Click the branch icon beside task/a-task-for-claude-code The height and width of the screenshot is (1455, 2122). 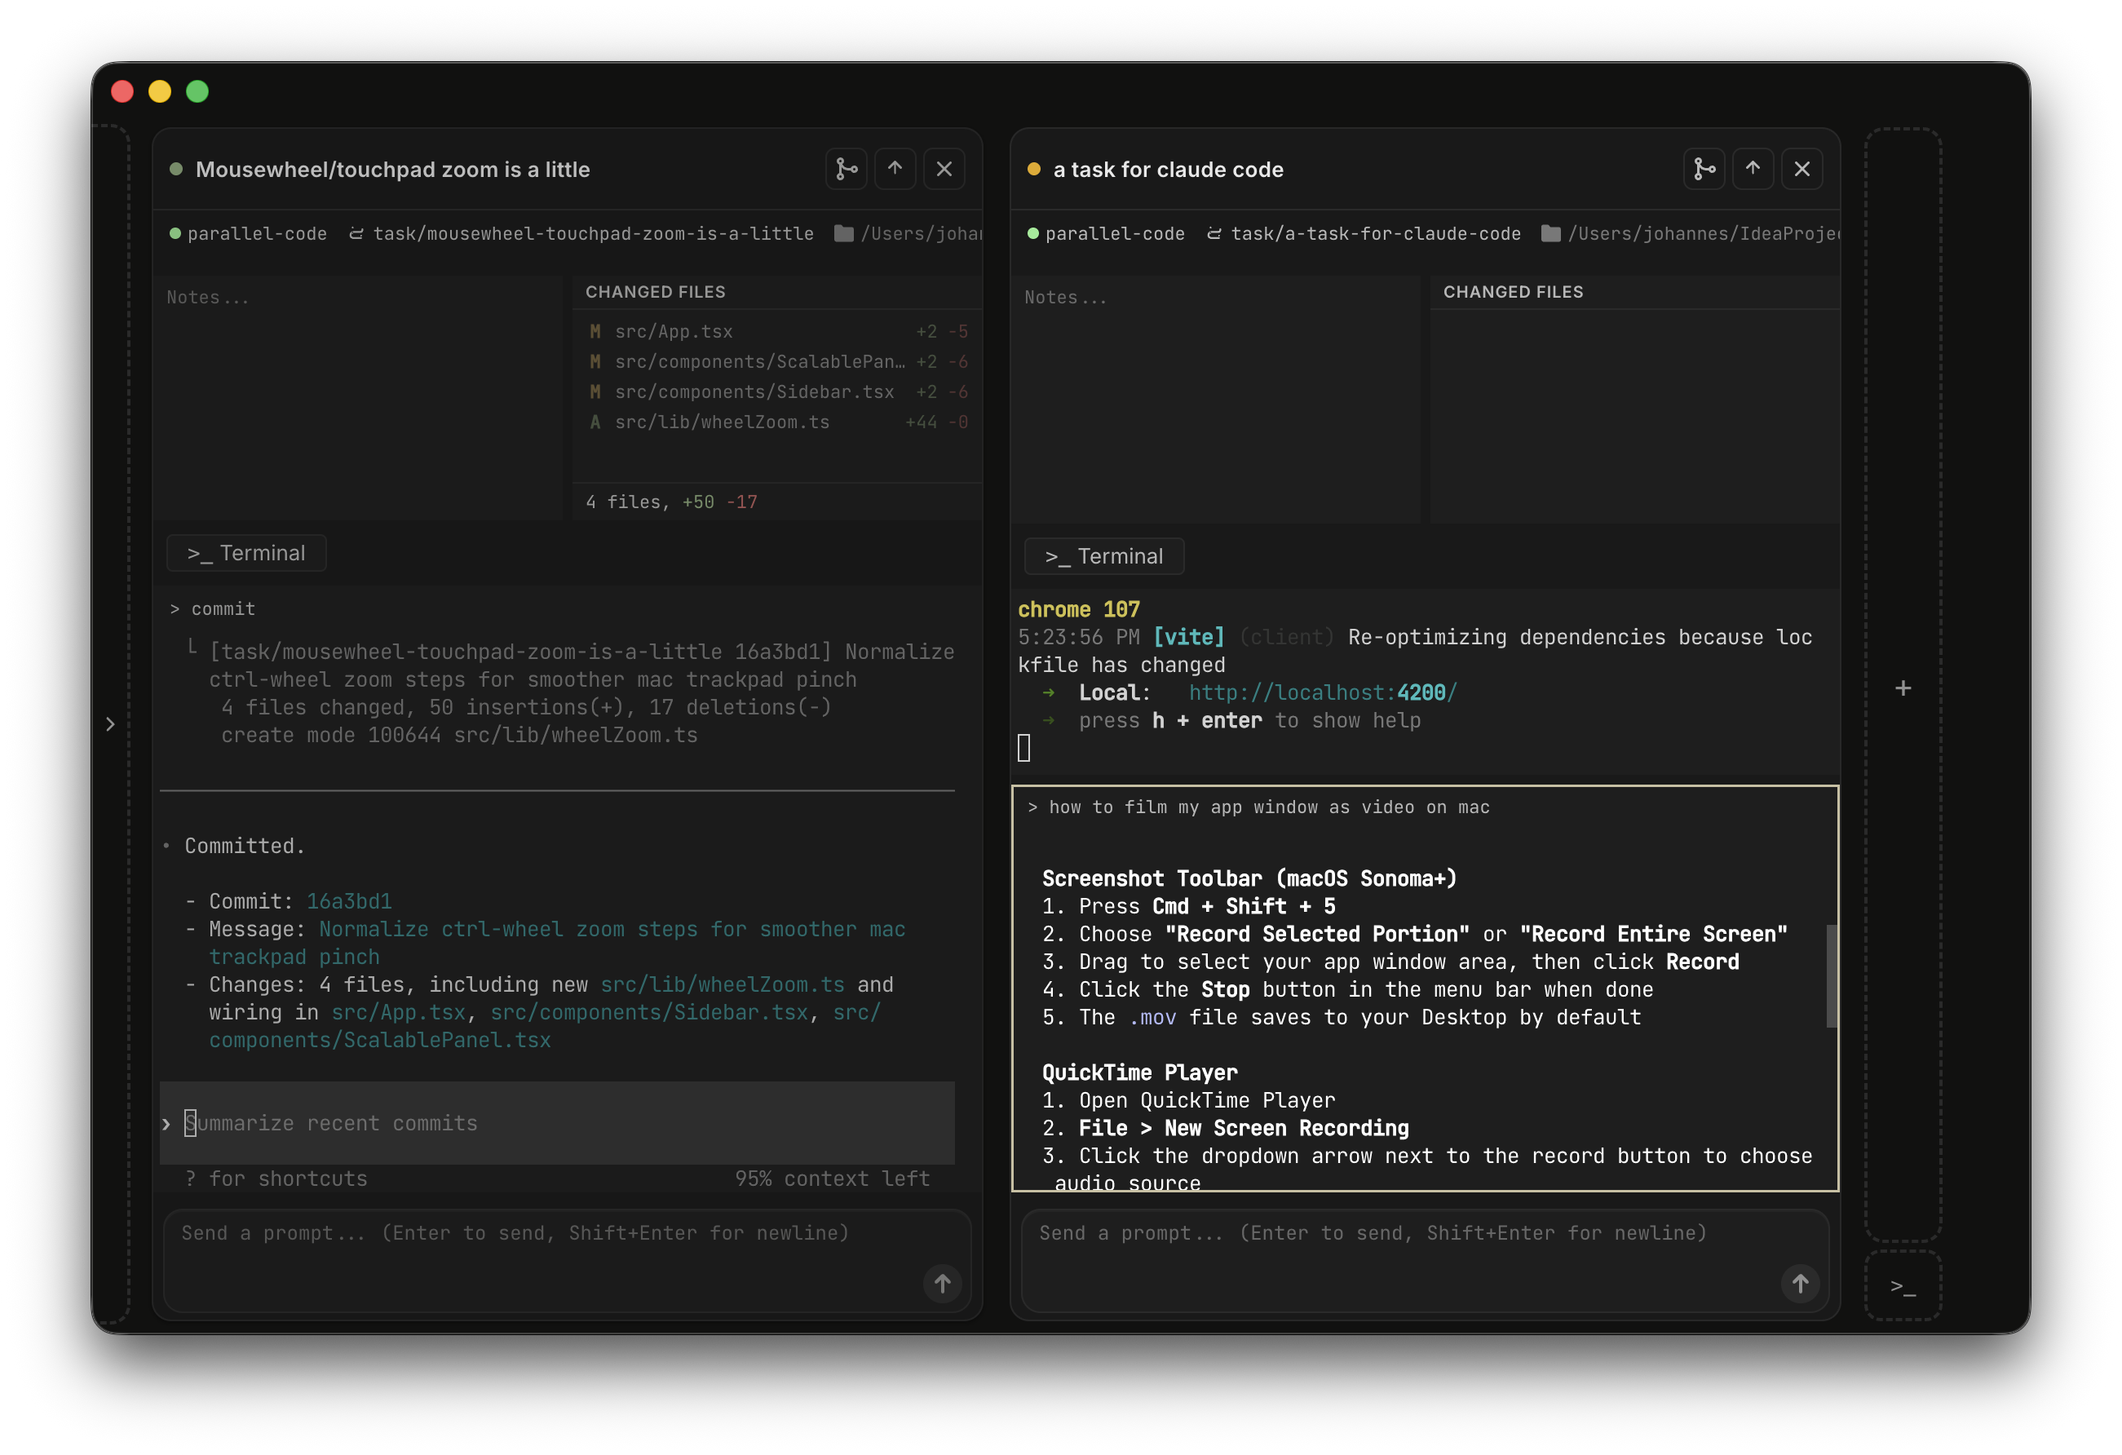click(1214, 233)
